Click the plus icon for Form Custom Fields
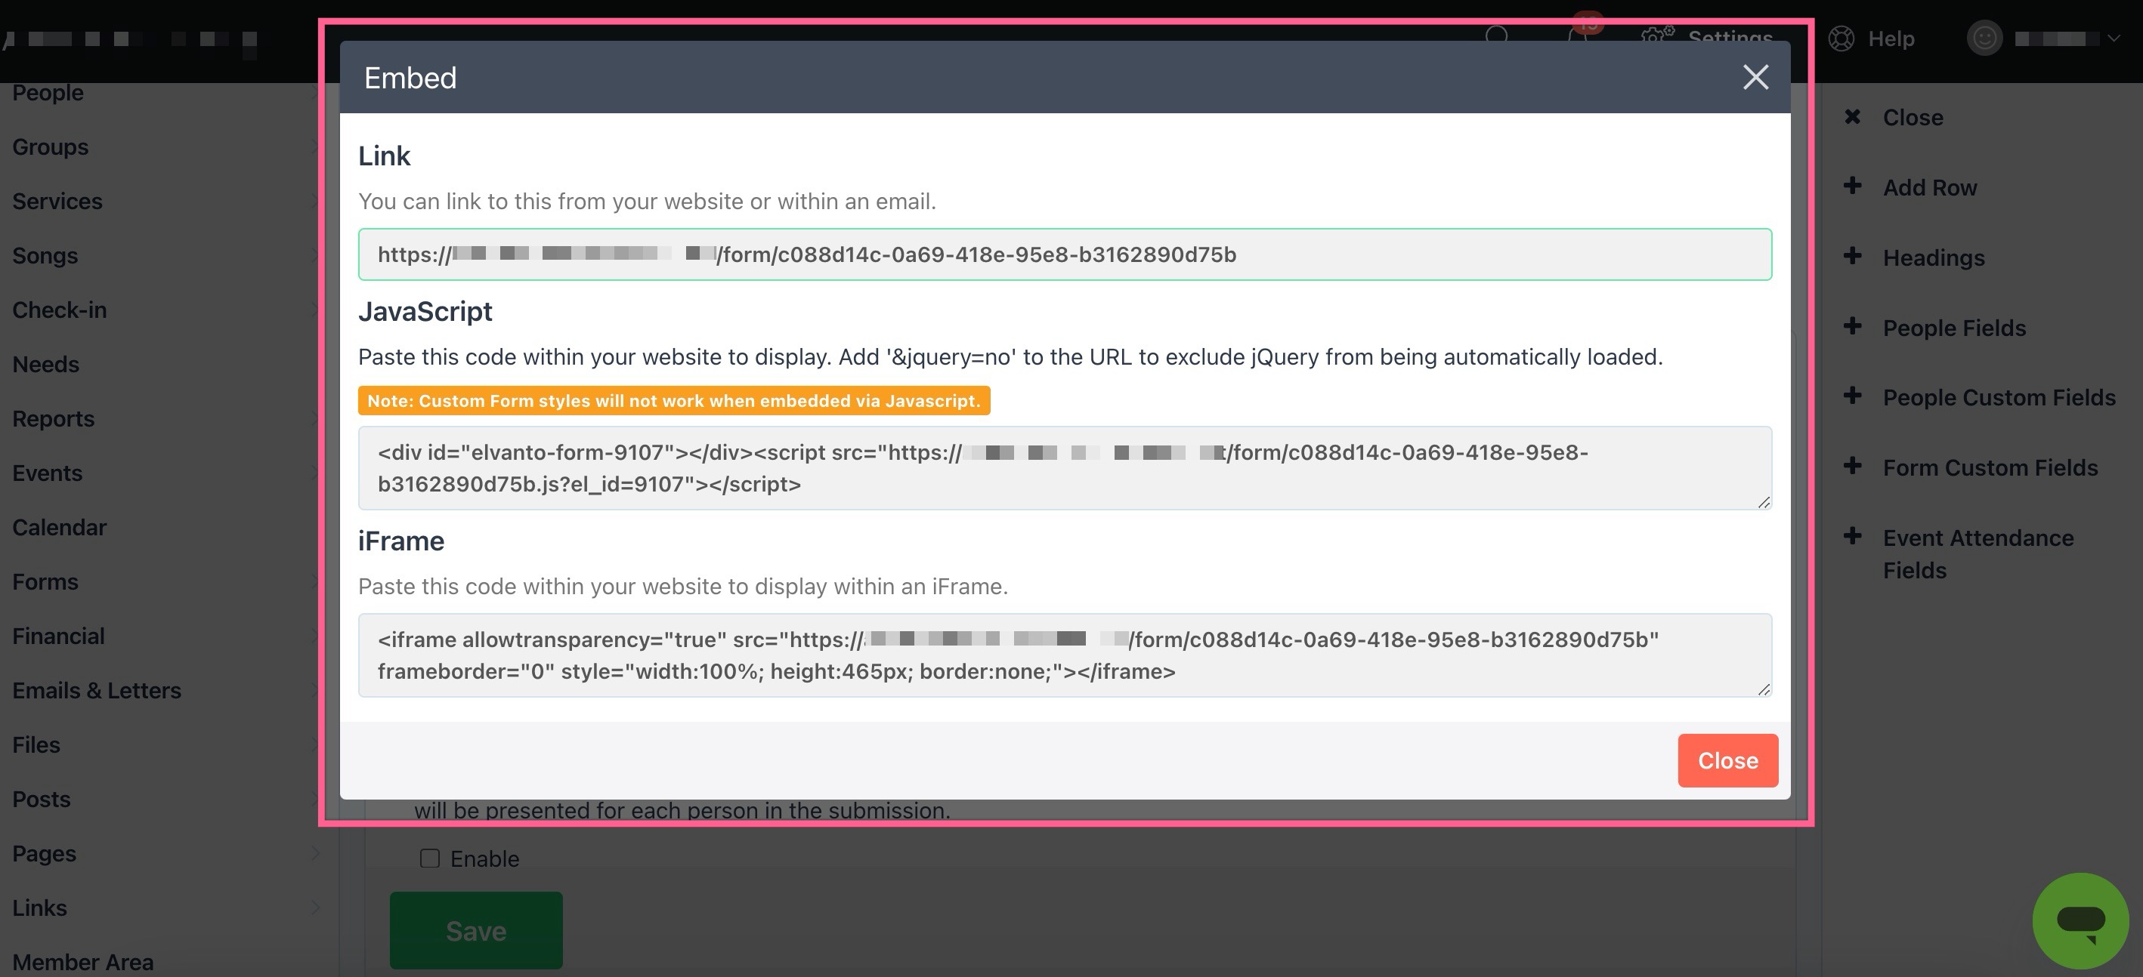Viewport: 2143px width, 977px height. pos(1852,466)
